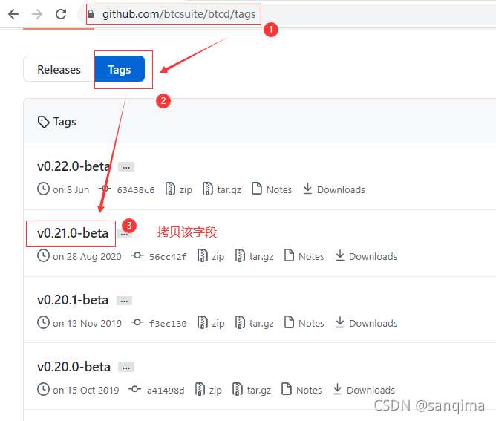Download tar.gz for v0.22.0-beta

click(222, 189)
